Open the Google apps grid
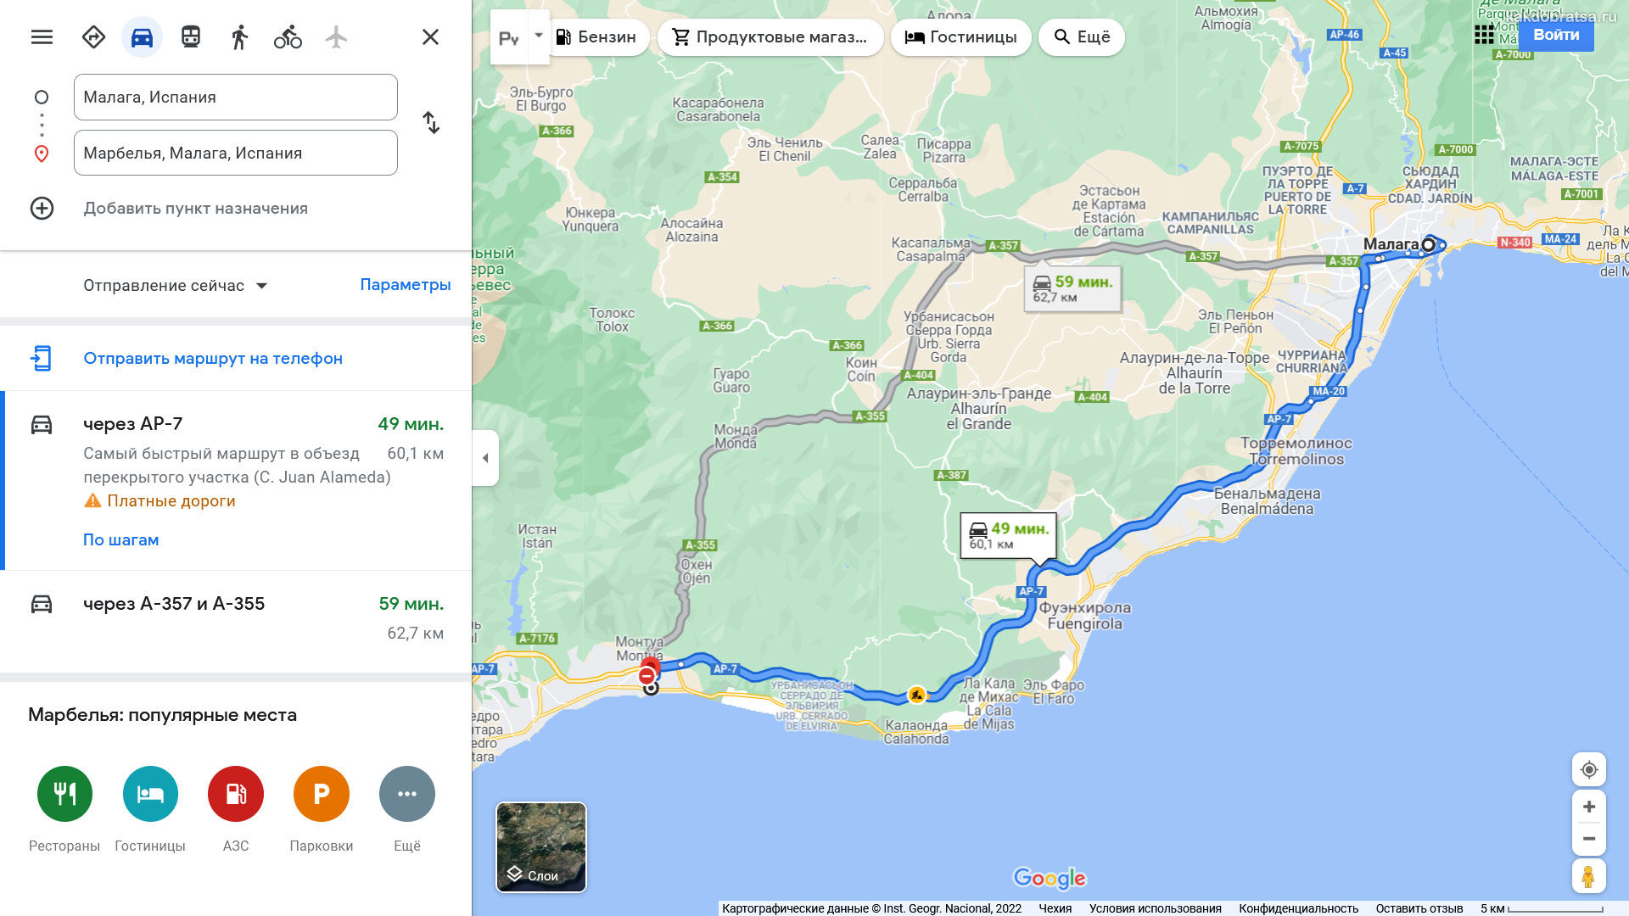1629x916 pixels. (x=1484, y=35)
